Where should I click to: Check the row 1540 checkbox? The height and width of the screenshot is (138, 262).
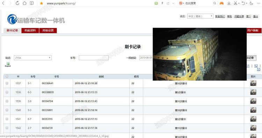point(7,110)
